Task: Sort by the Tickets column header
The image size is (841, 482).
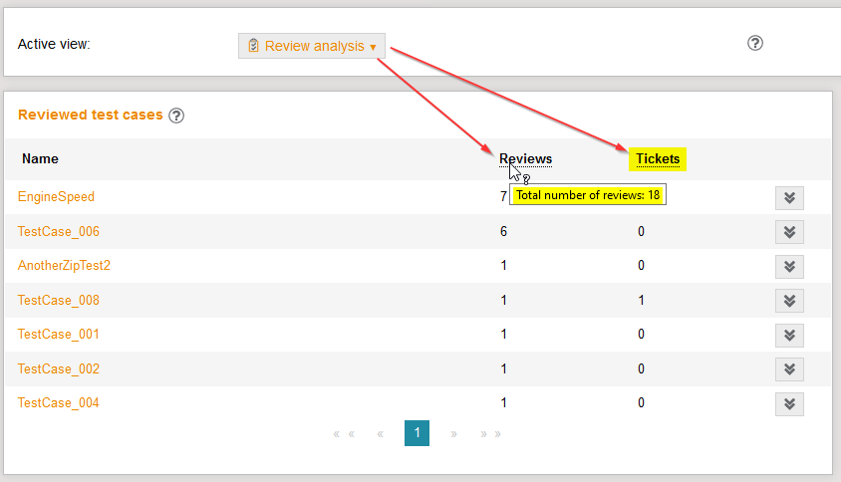Action: pos(658,158)
